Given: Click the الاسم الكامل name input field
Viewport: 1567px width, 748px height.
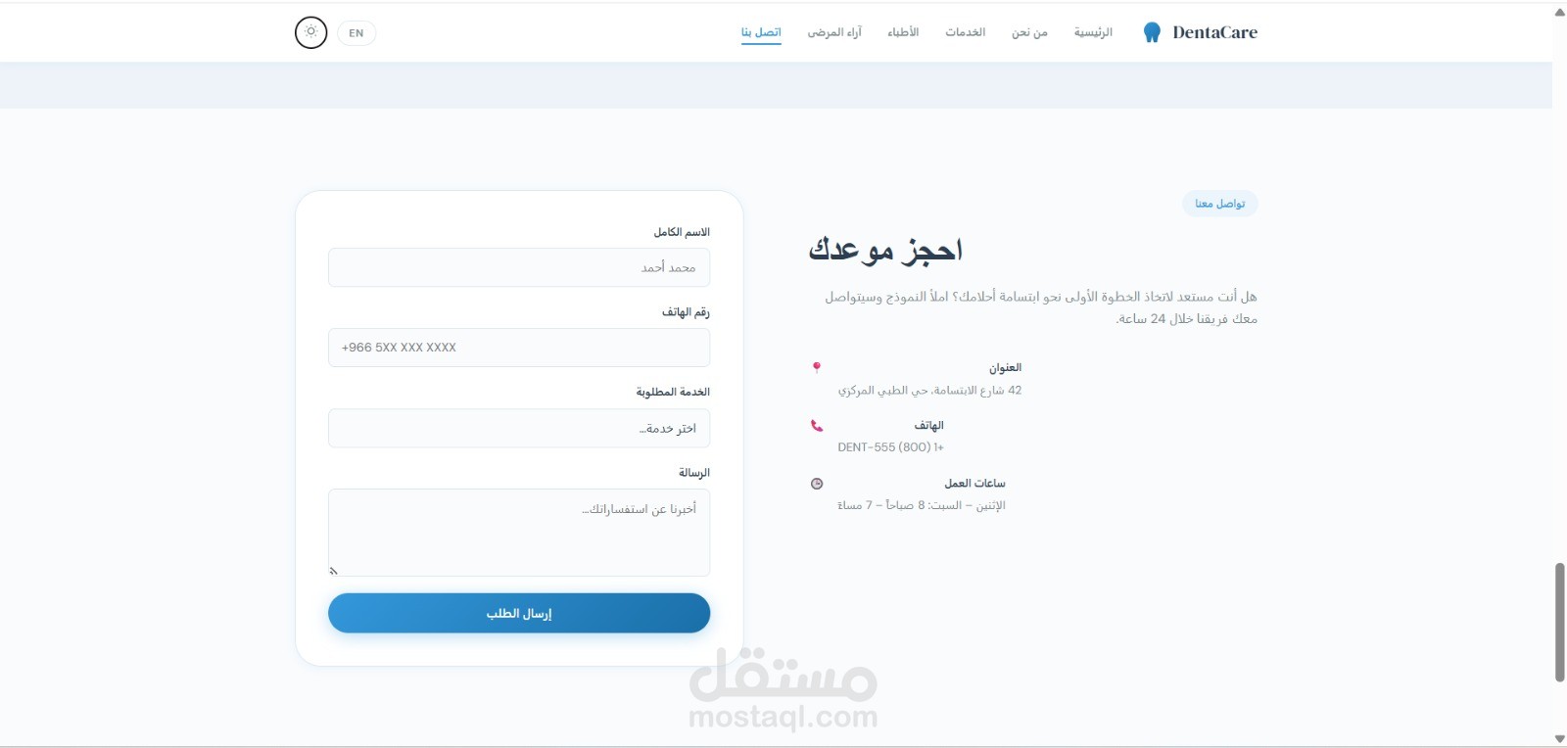Looking at the screenshot, I should [x=519, y=267].
